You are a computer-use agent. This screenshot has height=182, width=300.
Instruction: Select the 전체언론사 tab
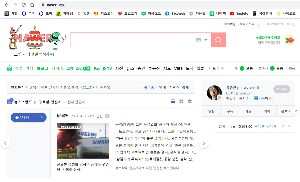(x=76, y=102)
